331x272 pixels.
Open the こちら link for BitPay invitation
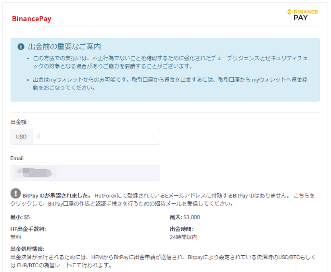coord(301,196)
